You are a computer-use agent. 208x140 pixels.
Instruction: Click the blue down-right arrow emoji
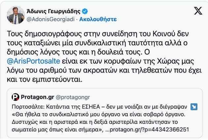point(194,107)
